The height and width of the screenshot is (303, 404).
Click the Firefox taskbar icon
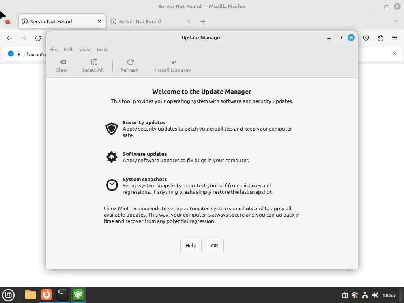(x=47, y=294)
